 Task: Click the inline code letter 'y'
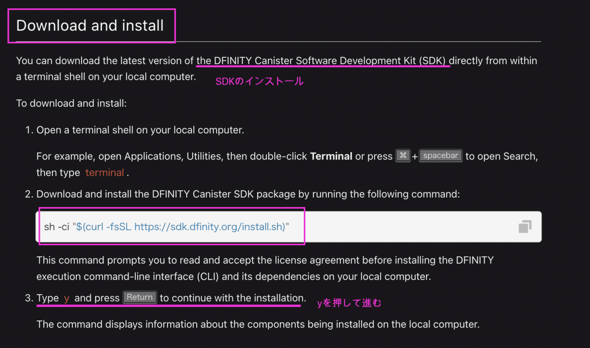tap(66, 298)
